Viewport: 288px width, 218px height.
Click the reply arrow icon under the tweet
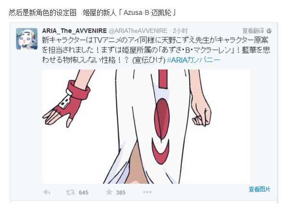point(47,192)
